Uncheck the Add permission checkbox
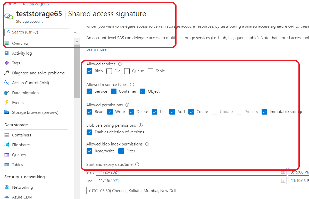Image resolution: width=309 pixels, height=199 pixels. tap(172, 112)
